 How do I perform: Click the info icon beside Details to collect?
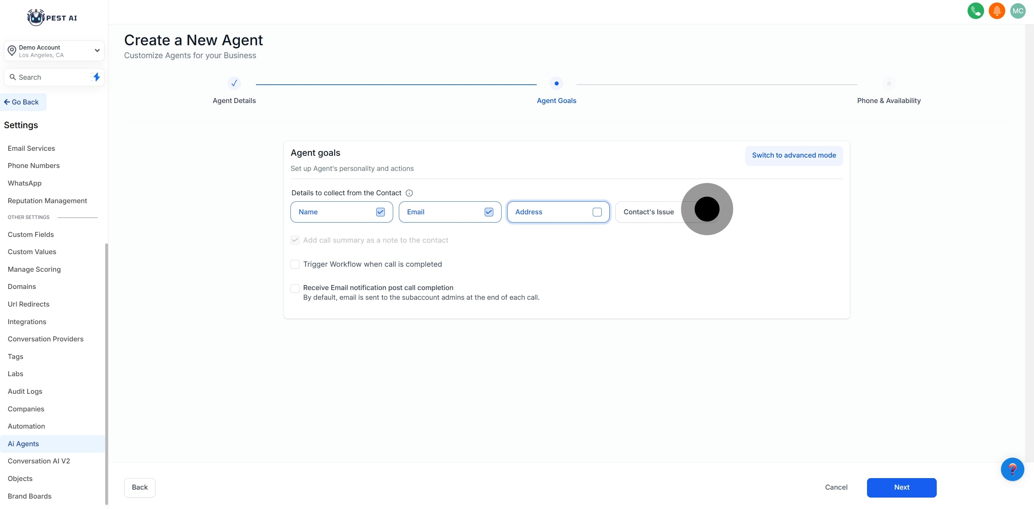409,193
